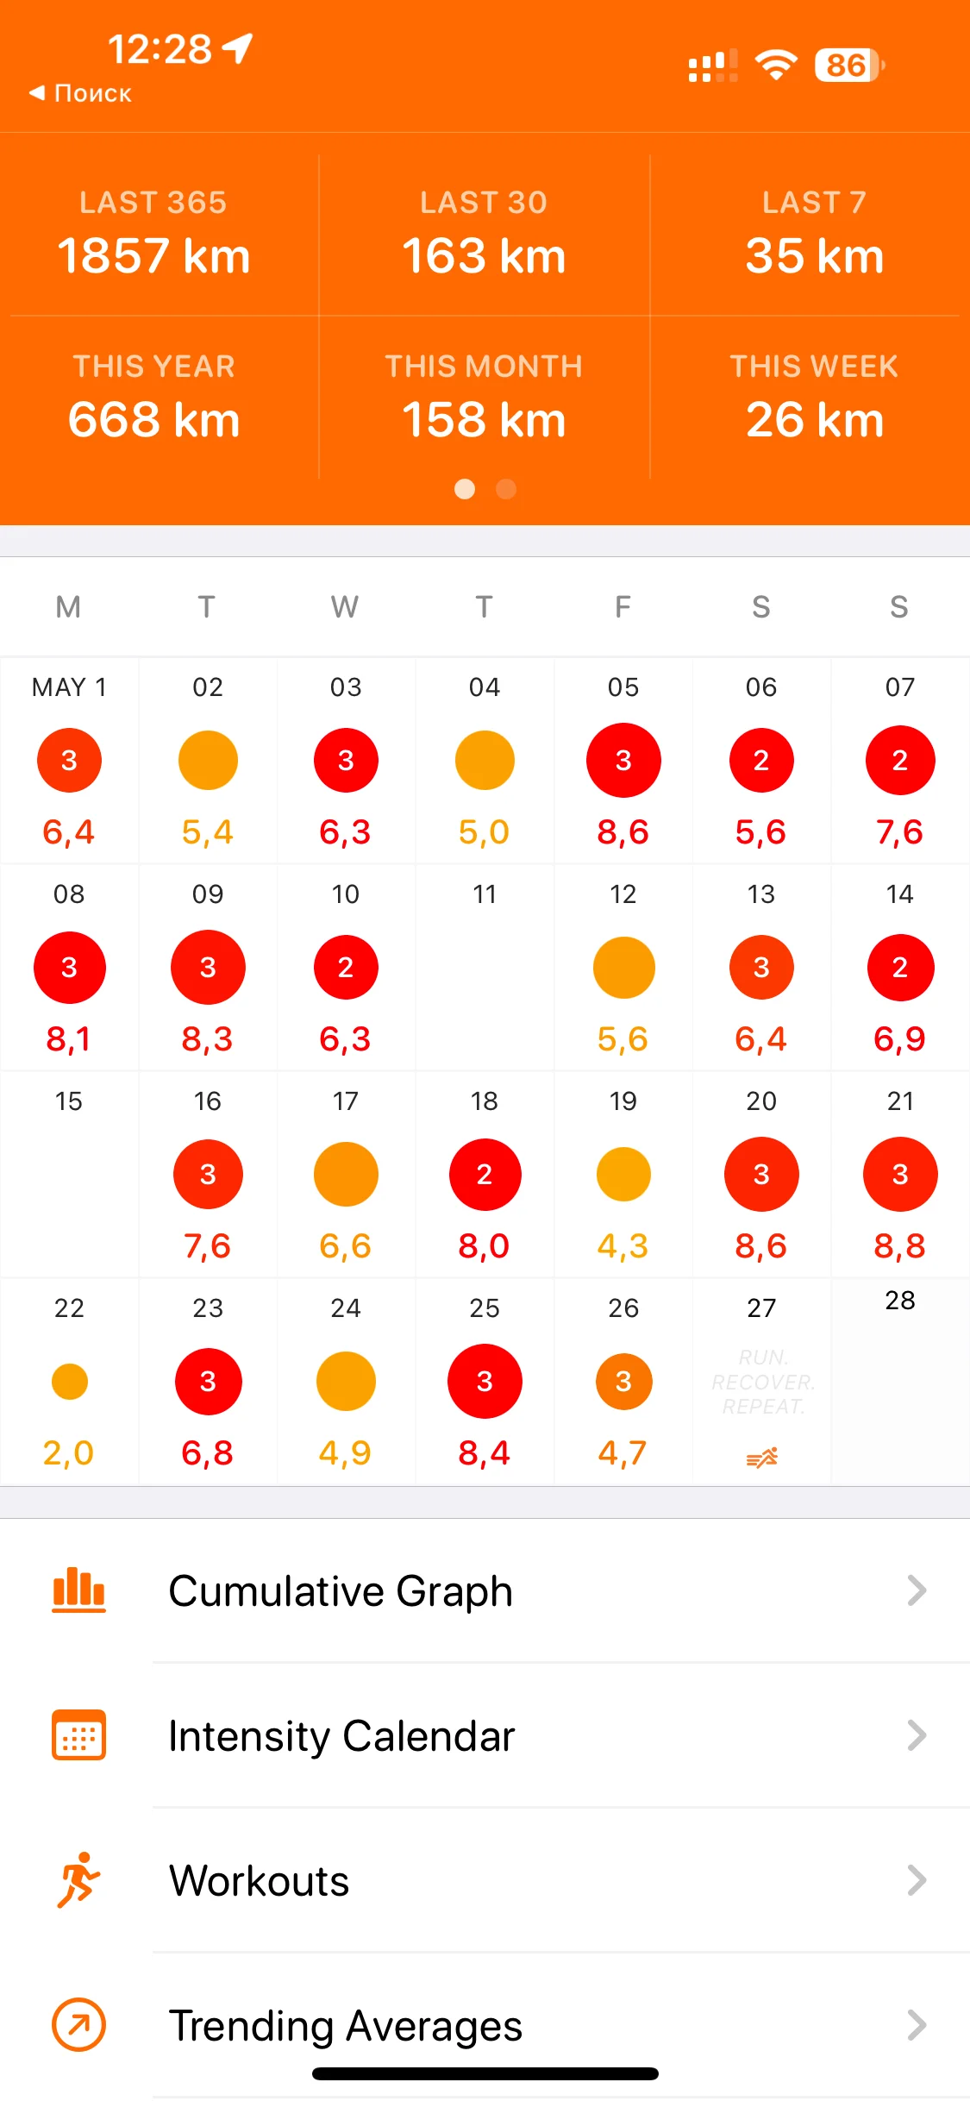Image resolution: width=970 pixels, height=2101 pixels.
Task: Select the first stats page dot
Action: (465, 489)
